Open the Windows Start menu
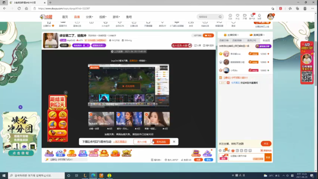 [x=4, y=176]
